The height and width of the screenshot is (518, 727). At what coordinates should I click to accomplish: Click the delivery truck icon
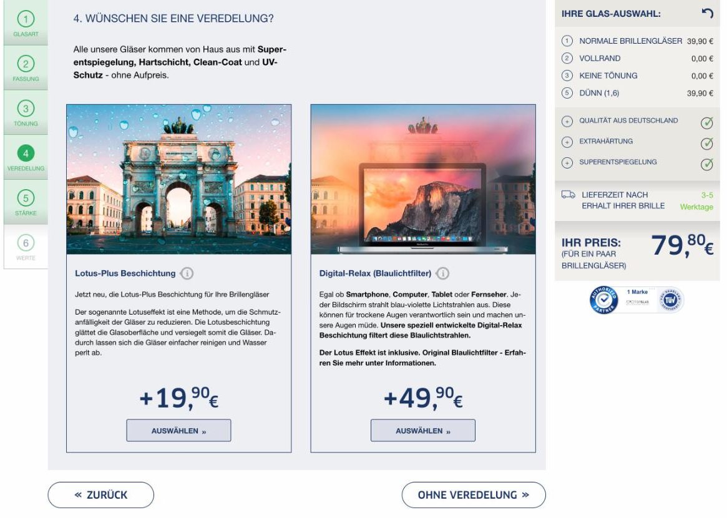click(568, 194)
